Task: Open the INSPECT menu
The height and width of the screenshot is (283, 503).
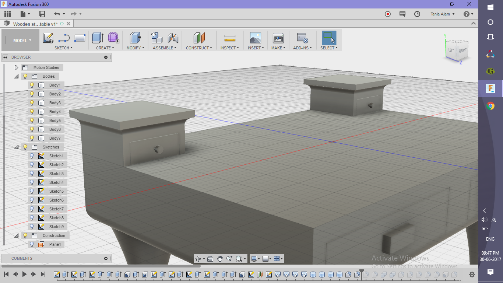Action: (x=230, y=48)
